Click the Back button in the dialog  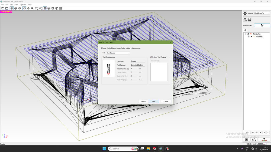click(x=143, y=102)
